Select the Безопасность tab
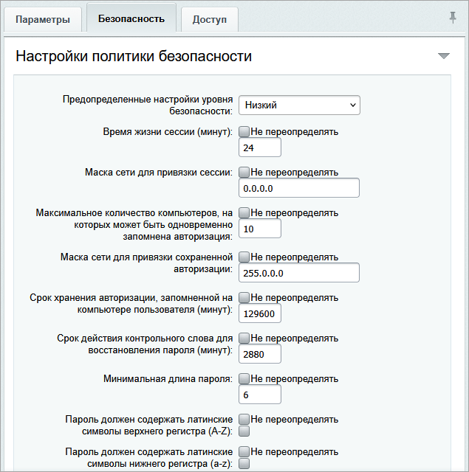This screenshot has width=469, height=472. 131,18
